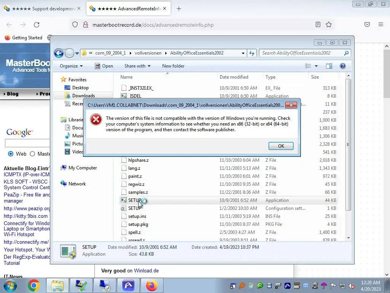390x293 pixels.
Task: Open Explorer help icon
Action: tap(343, 66)
